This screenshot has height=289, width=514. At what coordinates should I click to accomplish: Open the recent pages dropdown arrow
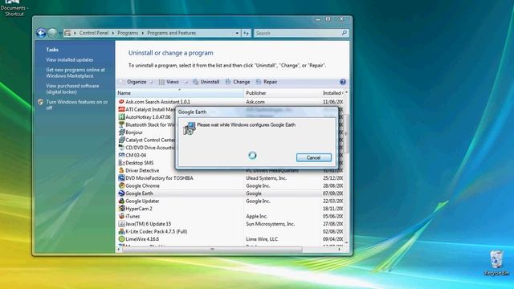60,33
